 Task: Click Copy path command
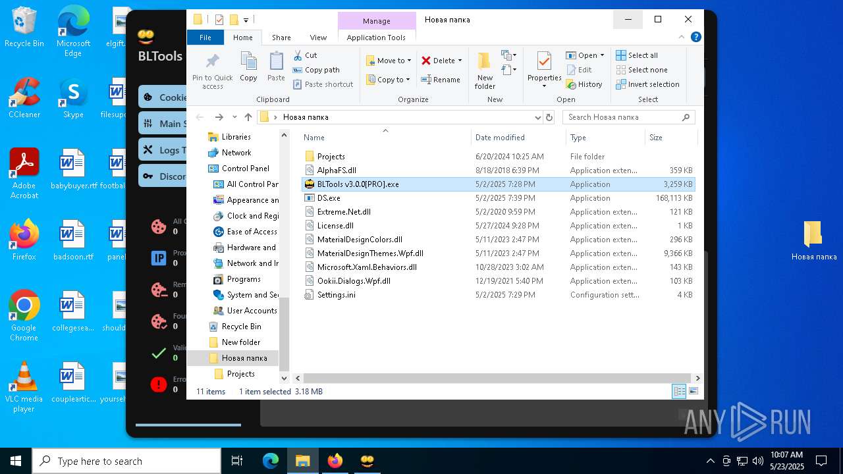coord(316,70)
